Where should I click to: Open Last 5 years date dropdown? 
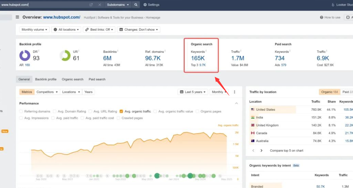point(193,92)
